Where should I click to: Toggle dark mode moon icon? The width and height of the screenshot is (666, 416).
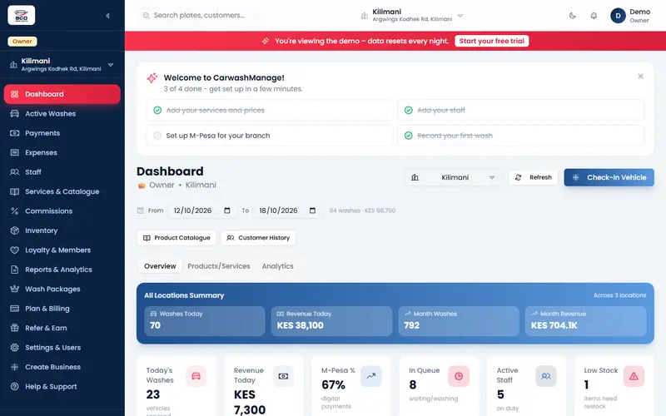(573, 16)
